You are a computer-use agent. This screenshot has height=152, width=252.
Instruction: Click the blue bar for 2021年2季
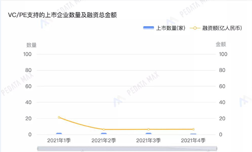(104, 134)
